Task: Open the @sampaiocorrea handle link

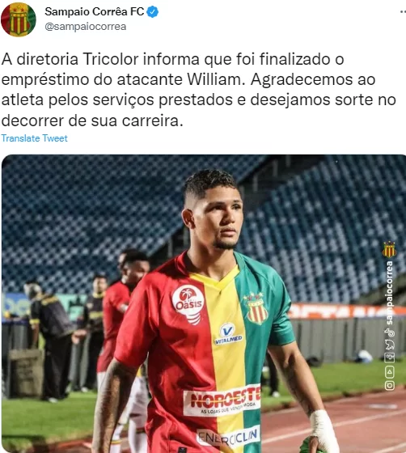Action: 86,26
